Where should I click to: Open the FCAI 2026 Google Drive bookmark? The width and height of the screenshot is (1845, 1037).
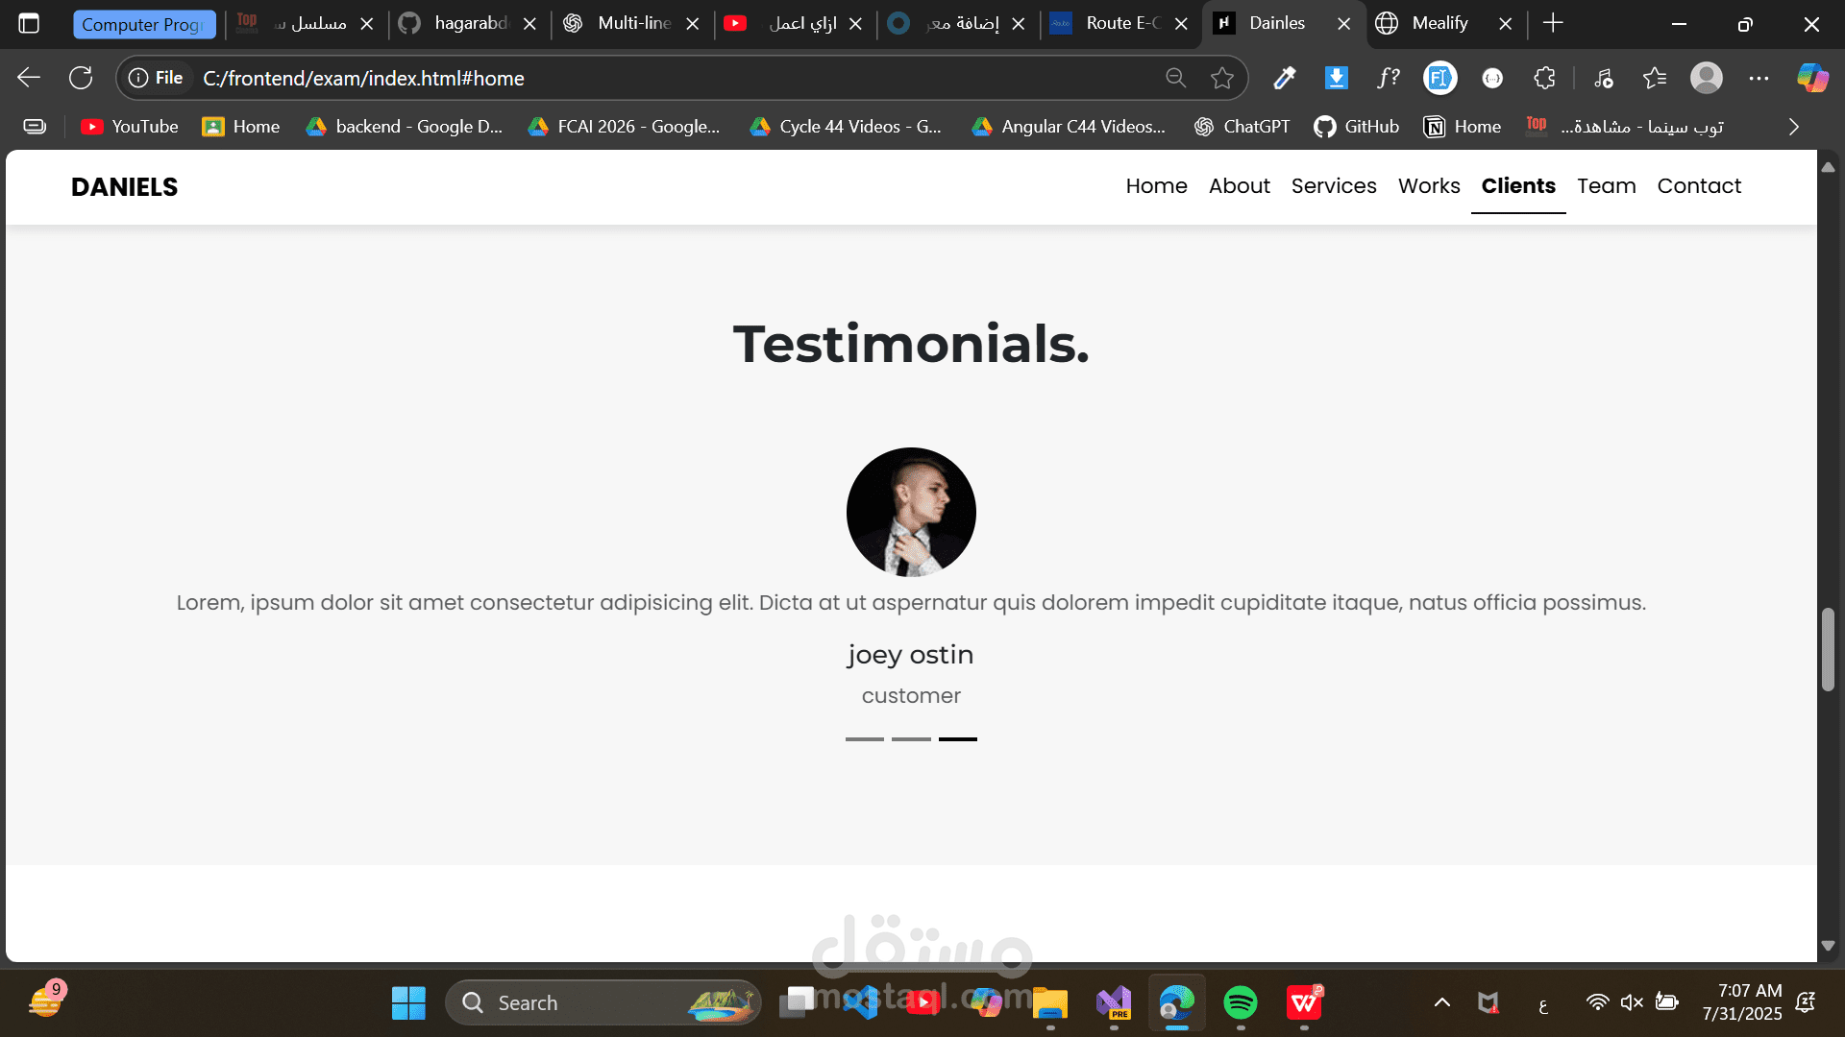(624, 127)
